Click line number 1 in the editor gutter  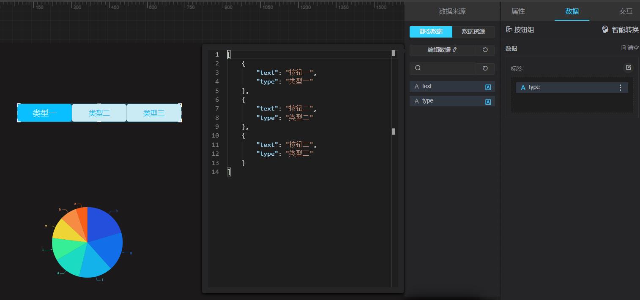(x=217, y=54)
